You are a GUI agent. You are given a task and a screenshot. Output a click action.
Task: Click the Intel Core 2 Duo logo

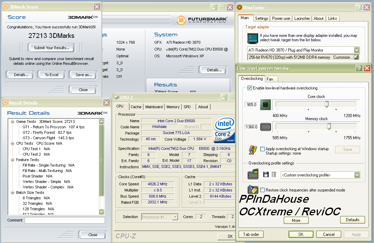224,129
